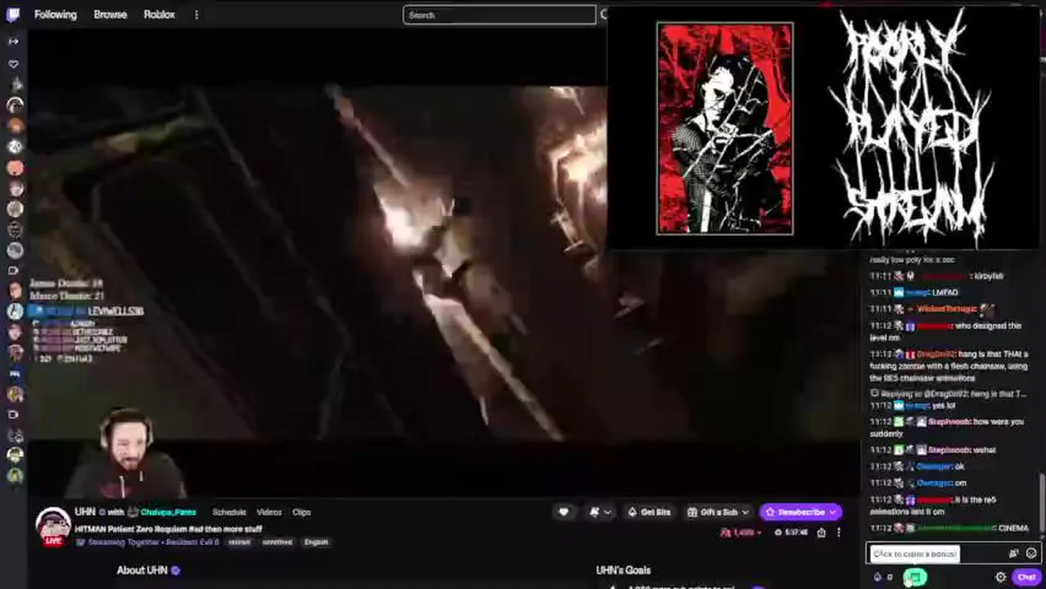
Task: Click the purple Chat send button
Action: 1026,578
